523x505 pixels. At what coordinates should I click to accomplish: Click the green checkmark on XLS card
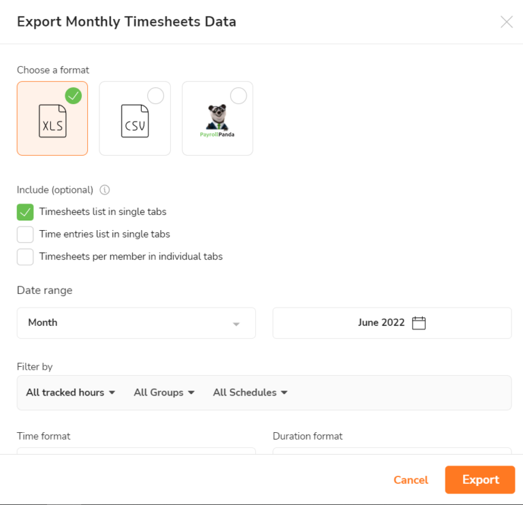(74, 96)
